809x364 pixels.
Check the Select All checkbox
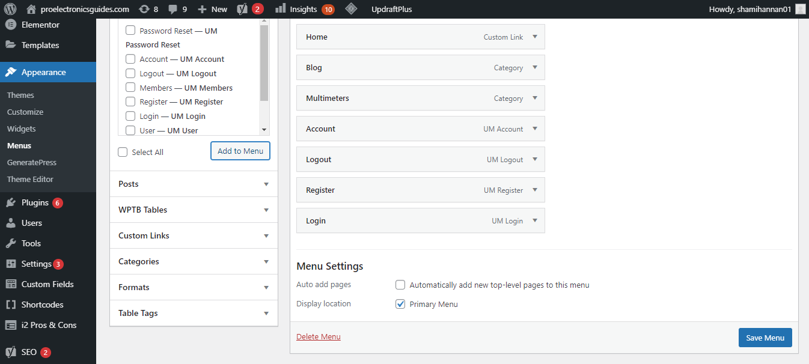(x=123, y=152)
